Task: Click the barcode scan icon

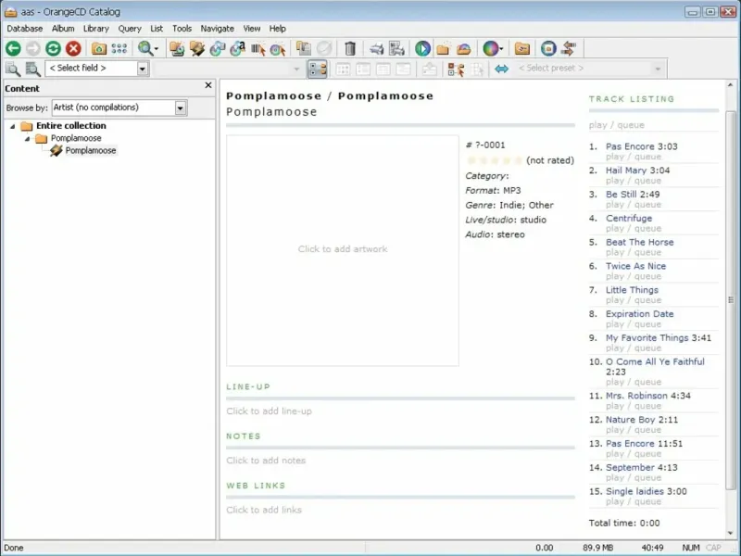Action: [x=257, y=48]
